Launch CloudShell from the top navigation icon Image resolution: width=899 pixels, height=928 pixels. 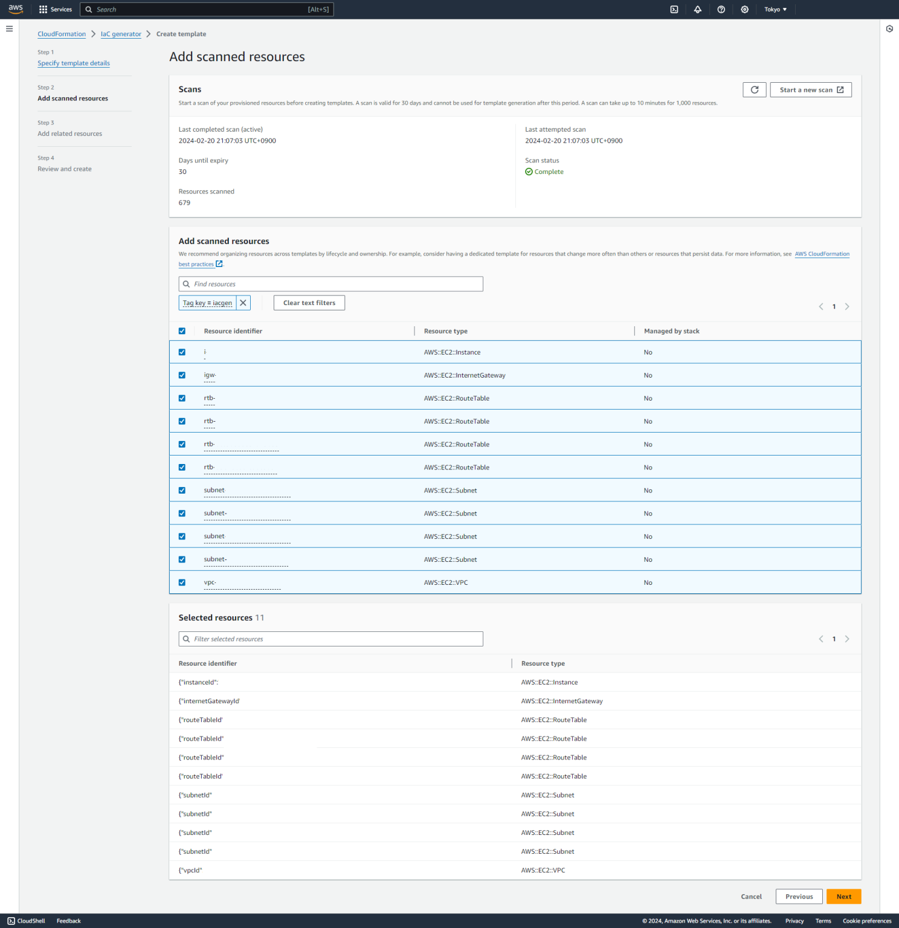[x=674, y=9]
